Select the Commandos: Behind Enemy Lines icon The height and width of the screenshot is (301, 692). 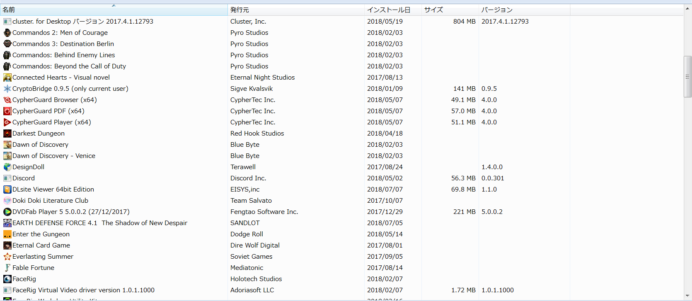pyautogui.click(x=7, y=55)
